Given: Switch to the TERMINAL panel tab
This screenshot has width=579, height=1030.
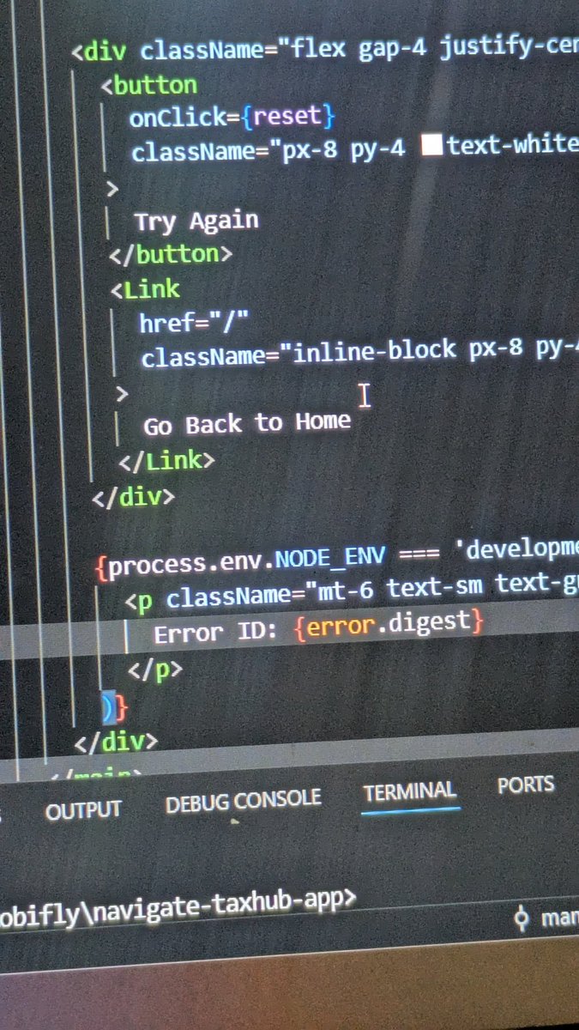Looking at the screenshot, I should [x=410, y=791].
